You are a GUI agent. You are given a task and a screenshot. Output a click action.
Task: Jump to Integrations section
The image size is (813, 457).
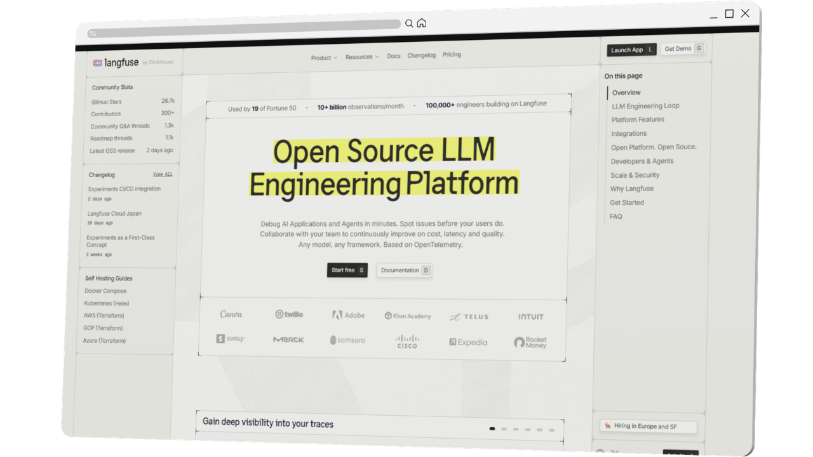click(629, 133)
